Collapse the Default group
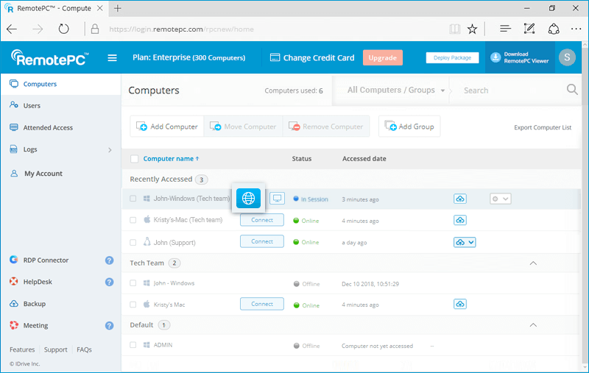Screen dimensions: 589x373 tap(533, 325)
